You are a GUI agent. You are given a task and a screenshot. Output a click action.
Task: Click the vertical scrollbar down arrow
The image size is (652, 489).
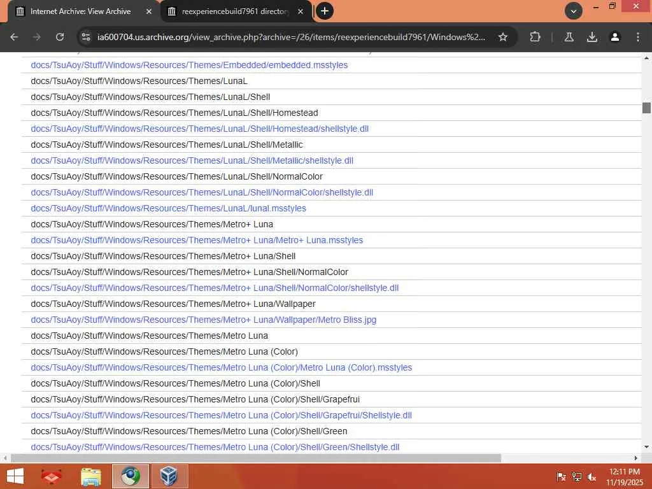[647, 447]
